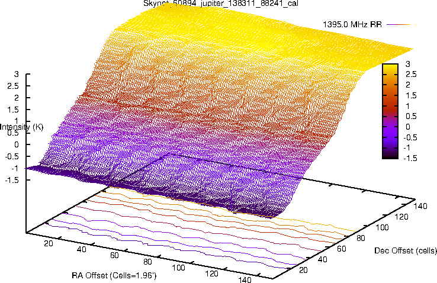Click tick 60 on the RA Offset axis
The width and height of the screenshot is (437, 283).
pos(114,255)
